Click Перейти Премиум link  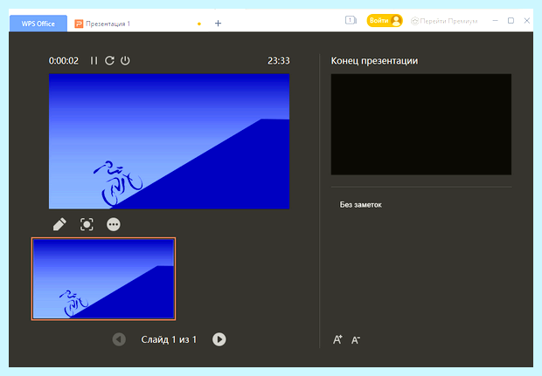[444, 21]
